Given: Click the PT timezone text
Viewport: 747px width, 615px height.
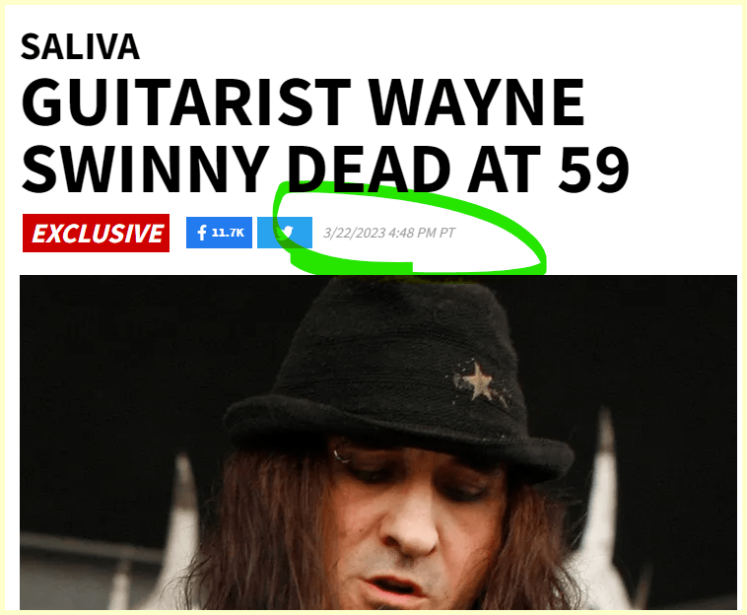Looking at the screenshot, I should click(x=447, y=233).
